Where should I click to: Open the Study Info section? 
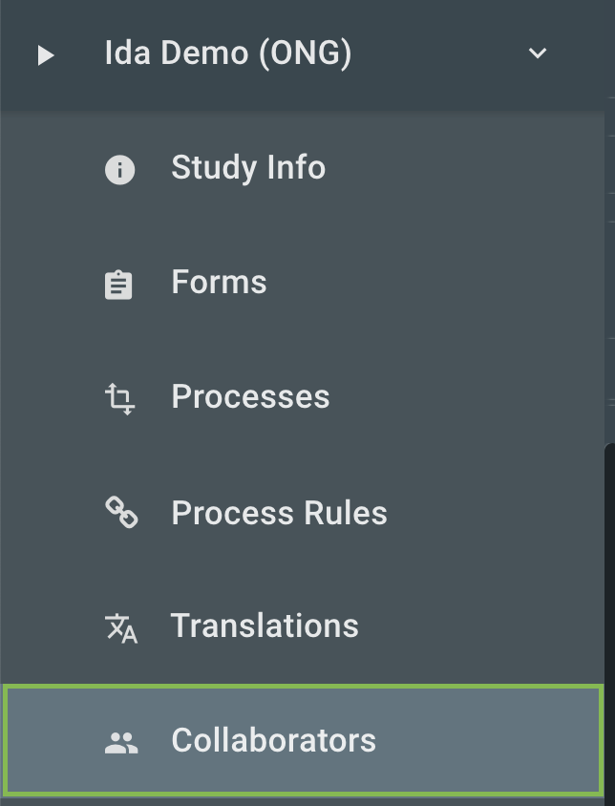[x=248, y=169]
